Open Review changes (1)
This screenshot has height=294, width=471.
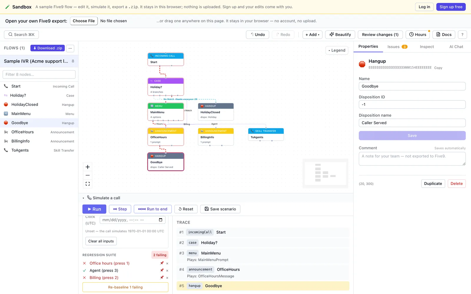380,34
